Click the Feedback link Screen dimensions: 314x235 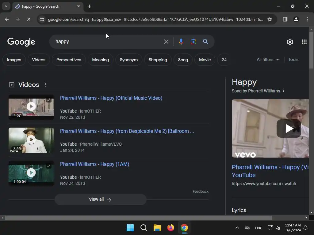pyautogui.click(x=201, y=192)
